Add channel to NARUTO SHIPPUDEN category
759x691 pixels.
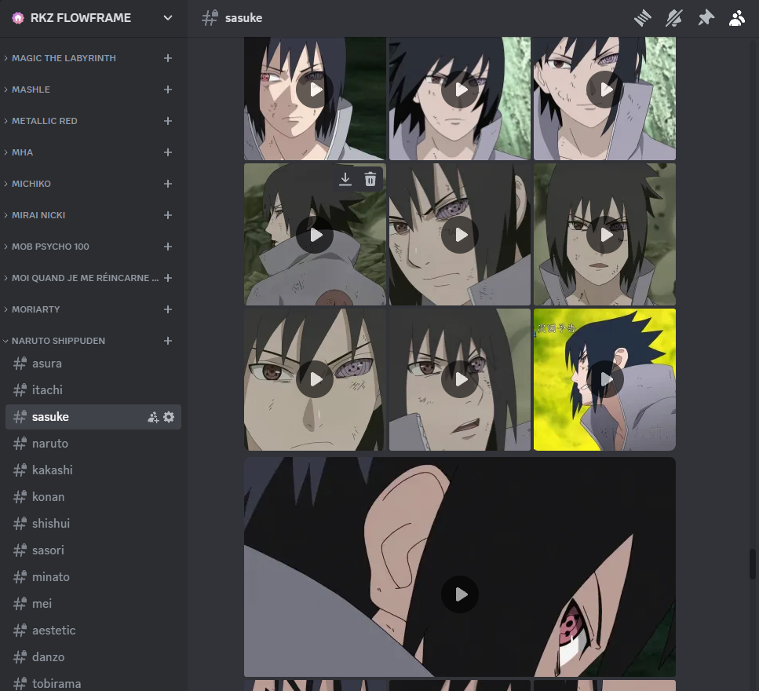click(x=168, y=341)
